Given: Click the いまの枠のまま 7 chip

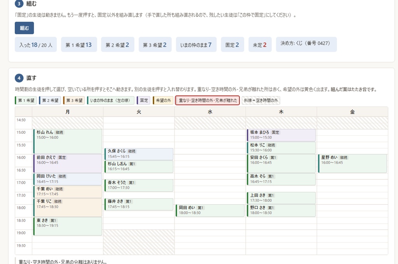Looking at the screenshot, I should (196, 45).
